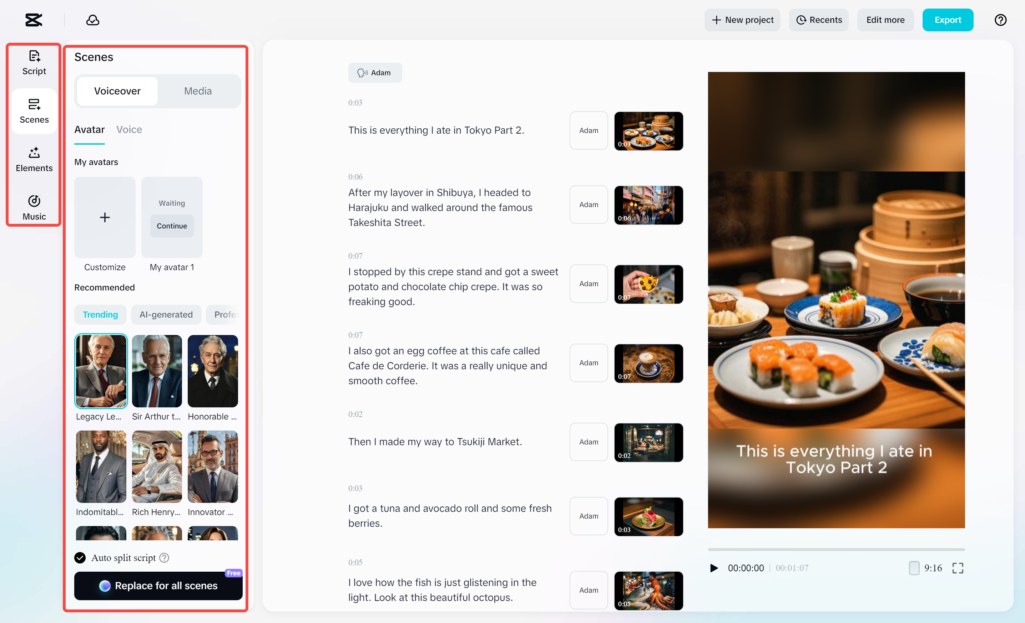
Task: Open help via question mark icon
Action: pyautogui.click(x=1000, y=20)
